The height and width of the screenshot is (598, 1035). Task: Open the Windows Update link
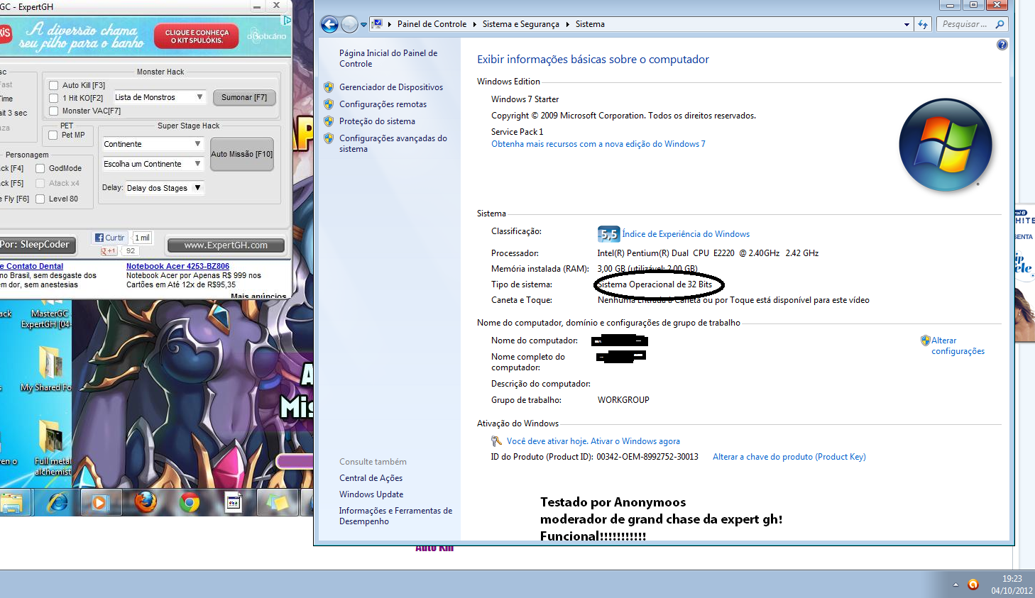(371, 494)
